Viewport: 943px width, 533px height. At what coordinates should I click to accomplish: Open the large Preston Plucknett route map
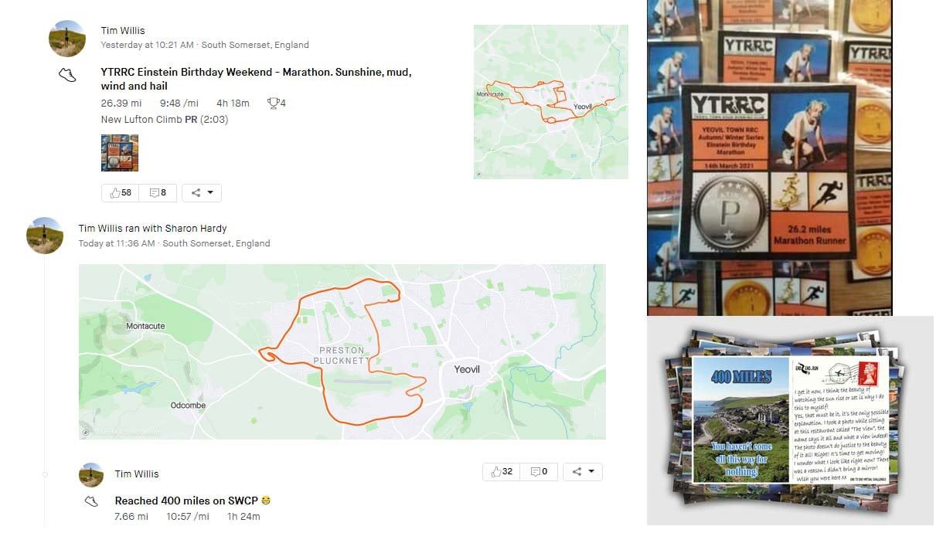click(x=342, y=352)
